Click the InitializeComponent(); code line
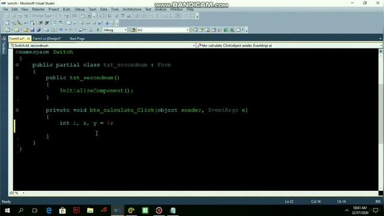This screenshot has height=216, width=384. pyautogui.click(x=97, y=91)
